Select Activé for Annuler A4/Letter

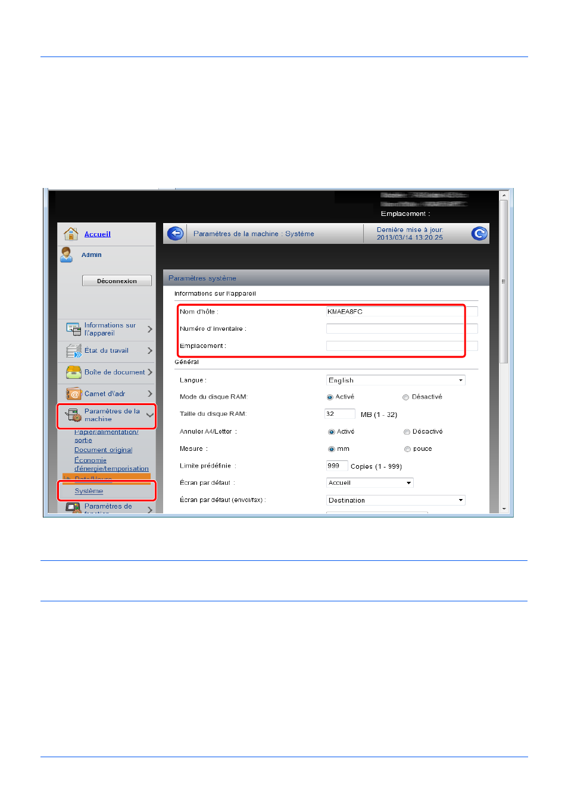pos(332,432)
